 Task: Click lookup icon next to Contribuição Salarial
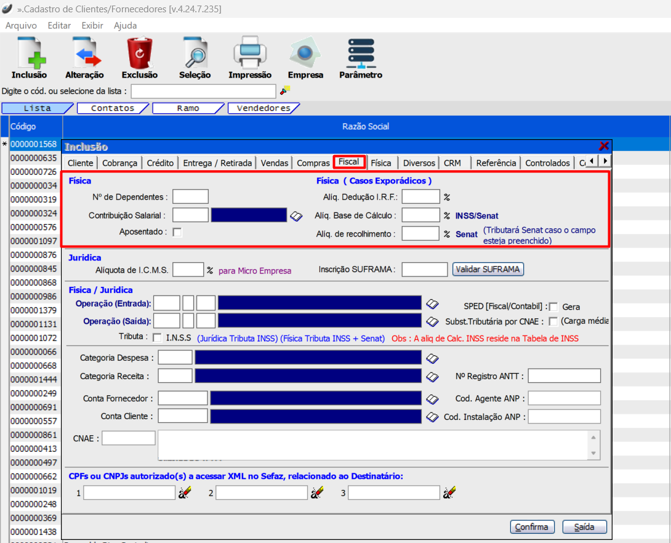(297, 215)
